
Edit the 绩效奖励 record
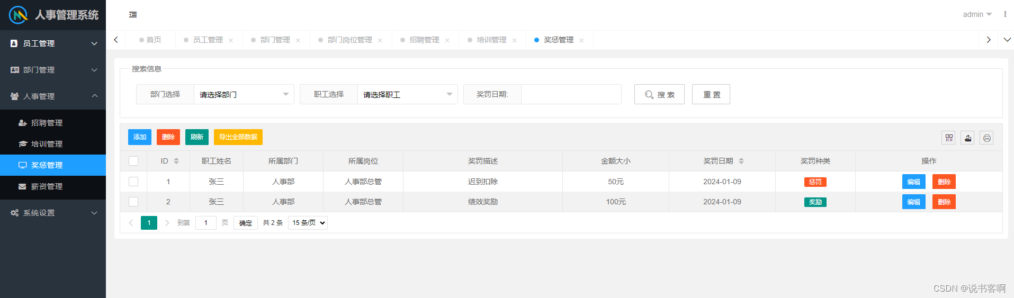pos(914,202)
